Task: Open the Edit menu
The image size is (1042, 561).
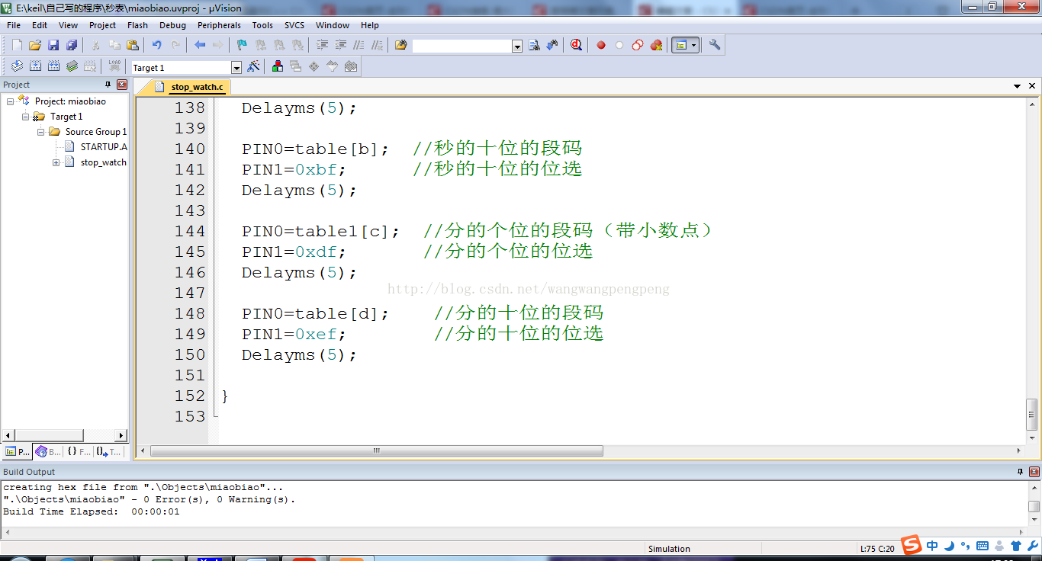Action: (x=40, y=25)
